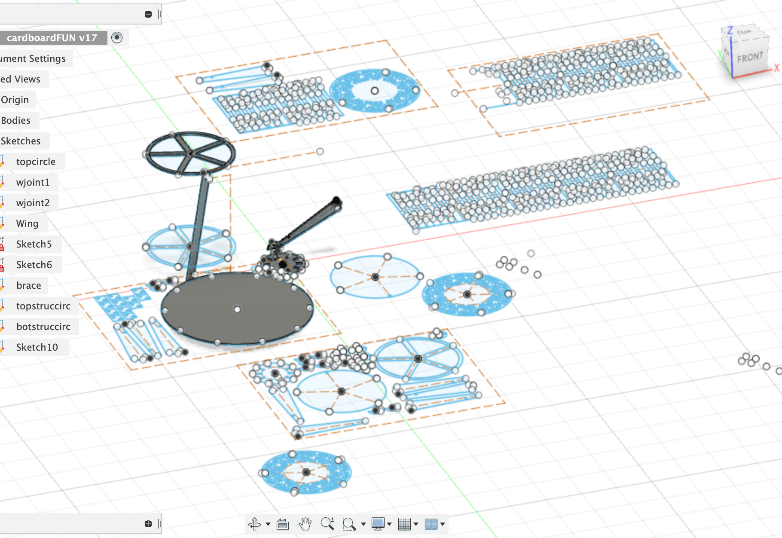Select the topcircle sketch
This screenshot has height=538, width=782.
(36, 162)
